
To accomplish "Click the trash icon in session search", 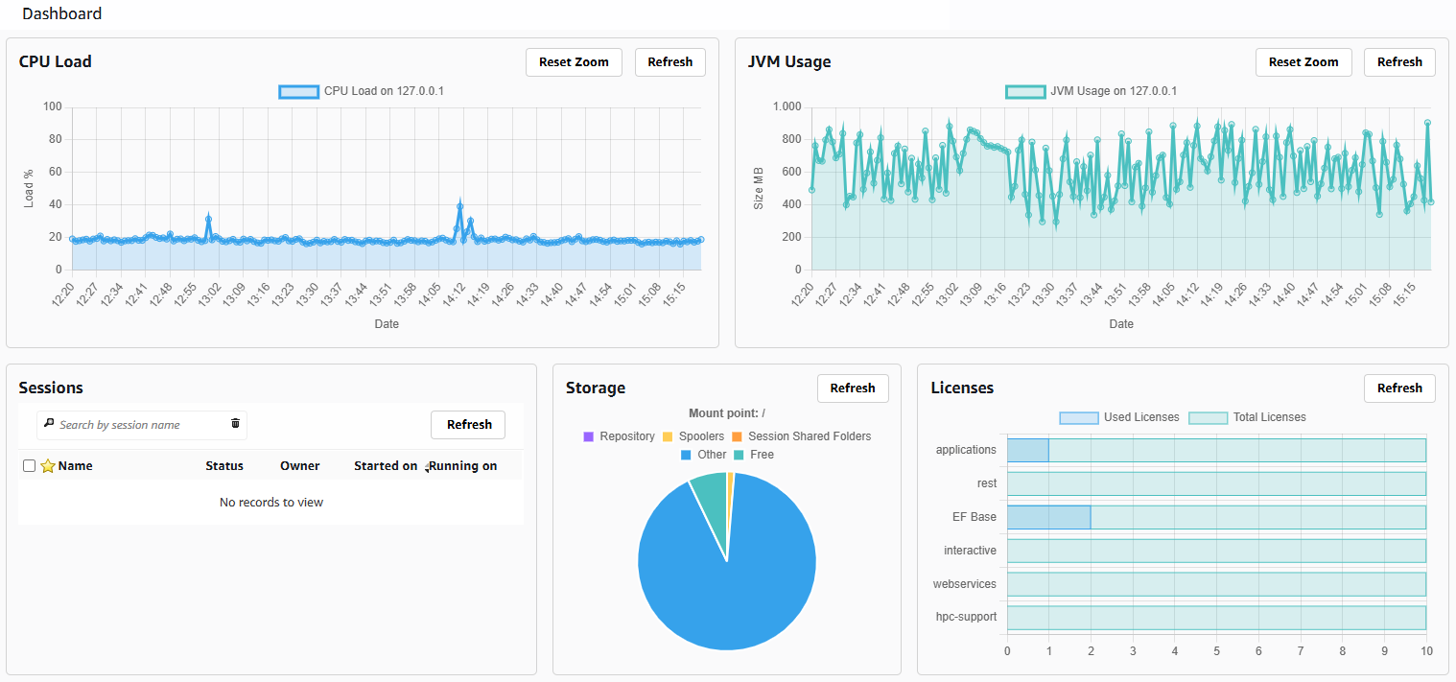I will coord(235,424).
